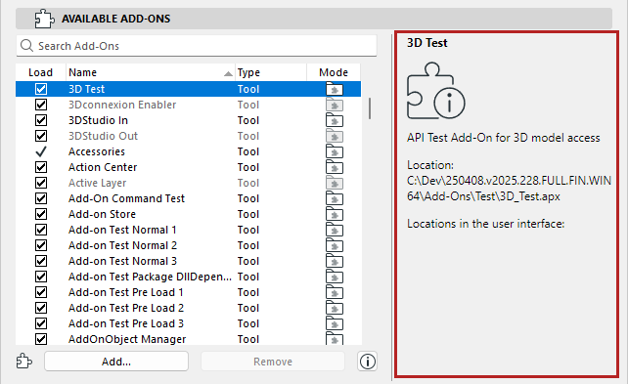The width and height of the screenshot is (628, 384).
Task: Toggle the Load checkbox for 3Dconnexion Enabler
Action: coord(41,105)
